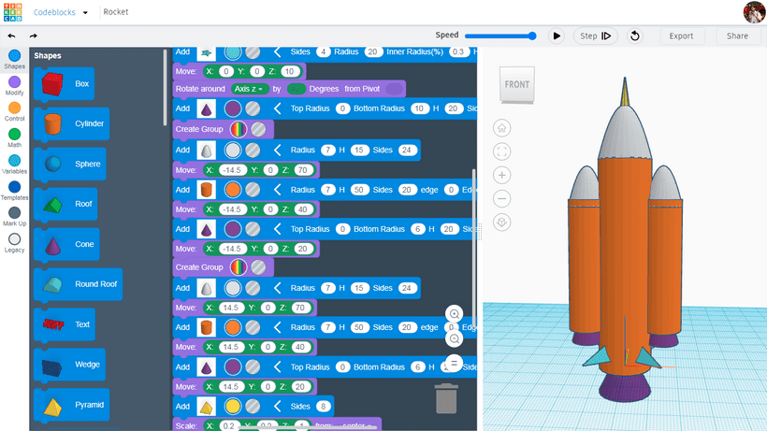
Task: Click orange color swatch of cylinder at X -14.5
Action: click(x=233, y=190)
